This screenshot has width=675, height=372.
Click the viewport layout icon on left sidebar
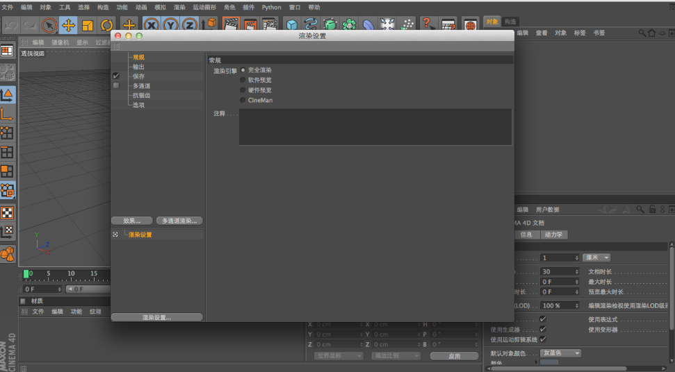pyautogui.click(x=8, y=51)
